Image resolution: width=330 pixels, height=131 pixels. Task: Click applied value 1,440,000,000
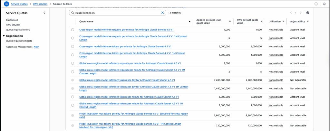222,88
